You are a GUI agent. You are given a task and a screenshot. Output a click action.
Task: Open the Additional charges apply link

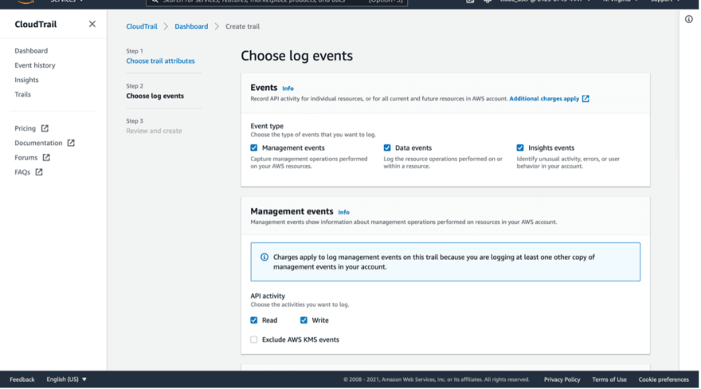[544, 99]
